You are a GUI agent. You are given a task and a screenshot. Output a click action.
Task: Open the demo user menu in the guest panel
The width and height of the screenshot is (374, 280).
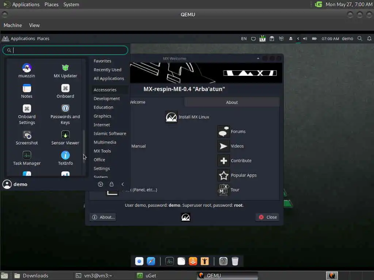(347, 39)
